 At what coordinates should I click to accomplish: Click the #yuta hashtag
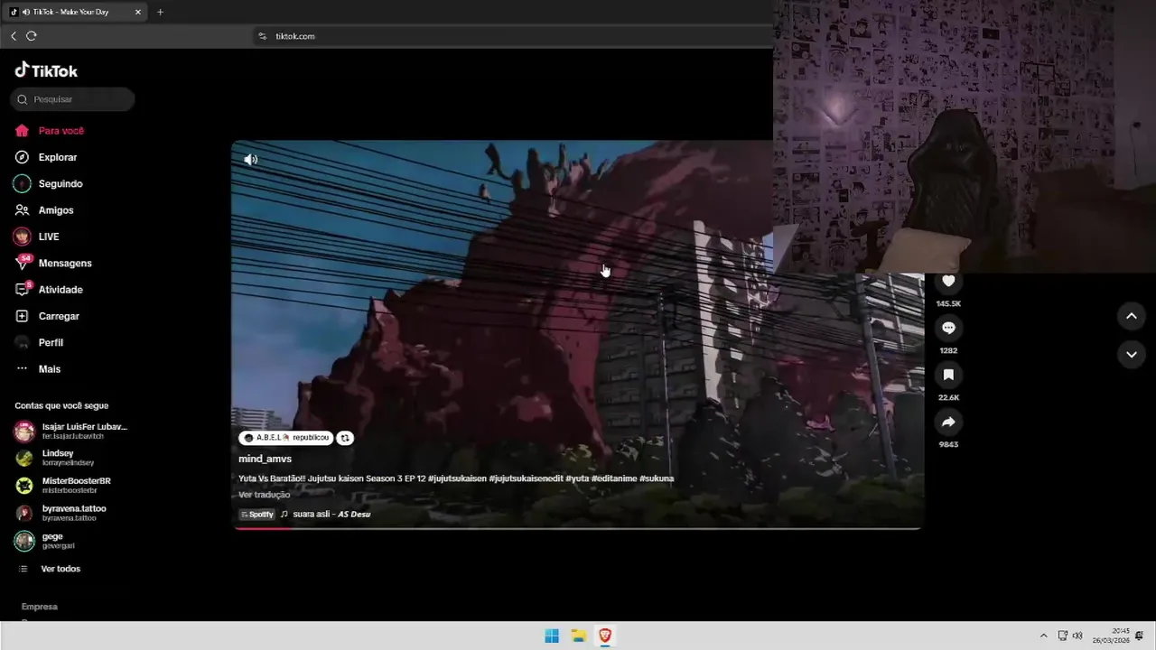[578, 478]
